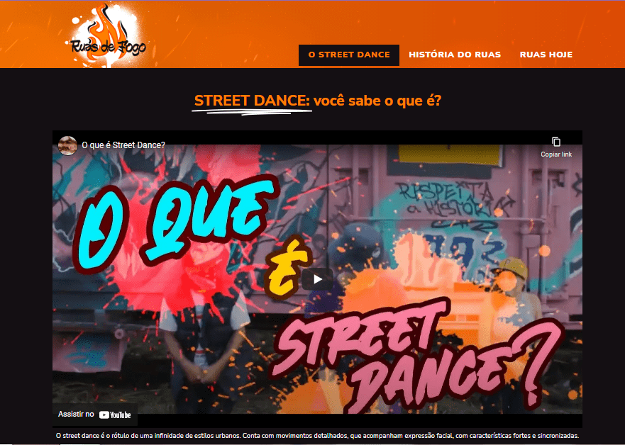
Task: Click the yellow É letter in the thumbnail
Action: 288,266
